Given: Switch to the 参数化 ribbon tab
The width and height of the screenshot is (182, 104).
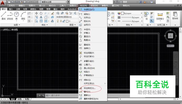Looking at the screenshot, I should pyautogui.click(x=33, y=9).
